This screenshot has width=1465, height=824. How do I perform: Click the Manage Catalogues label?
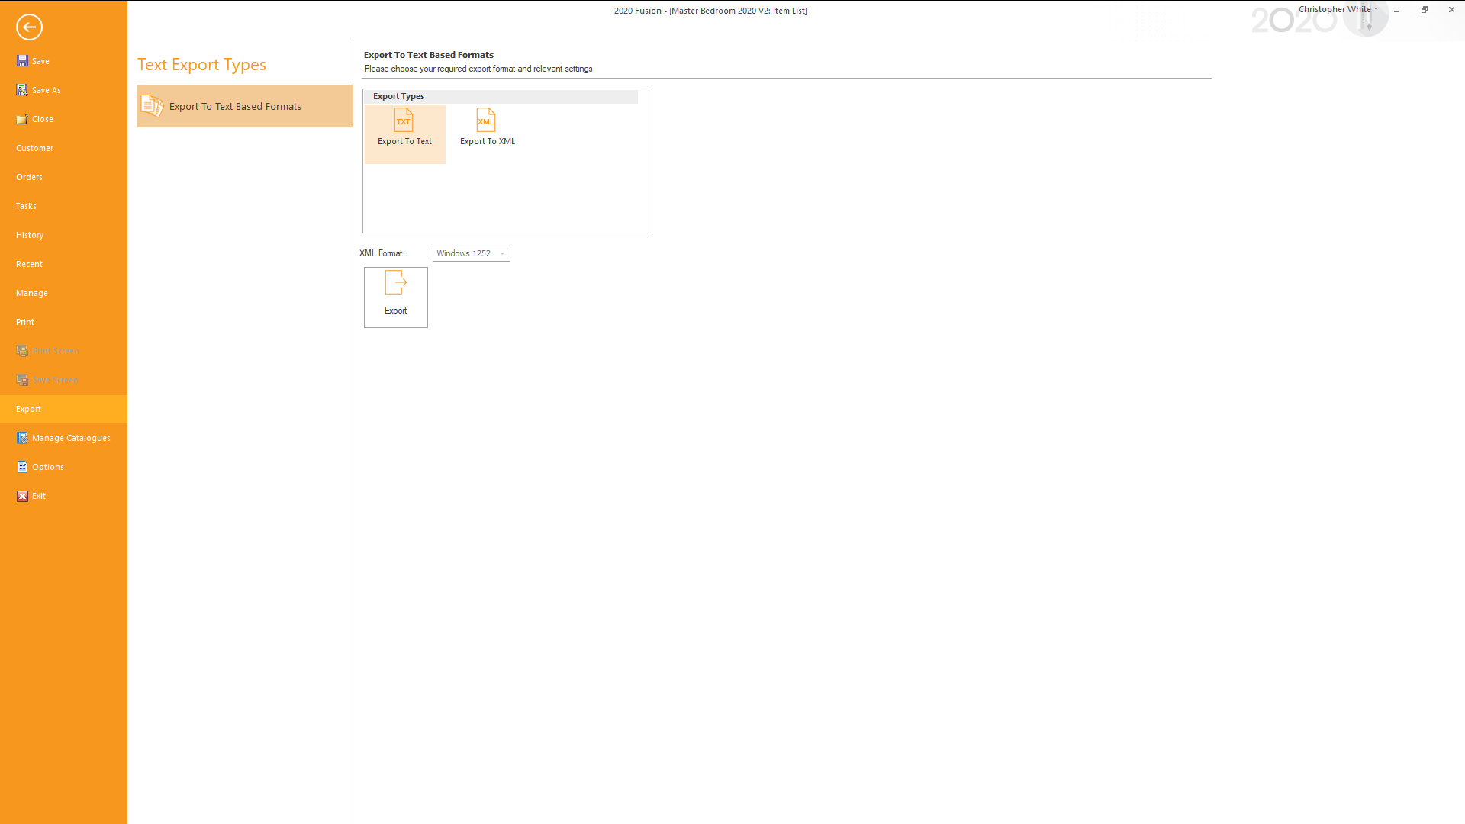pos(71,438)
